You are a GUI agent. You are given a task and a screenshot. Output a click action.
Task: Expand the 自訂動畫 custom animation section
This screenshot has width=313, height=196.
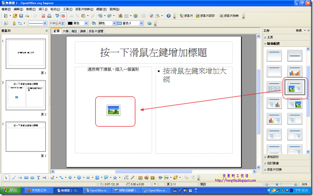[287, 163]
